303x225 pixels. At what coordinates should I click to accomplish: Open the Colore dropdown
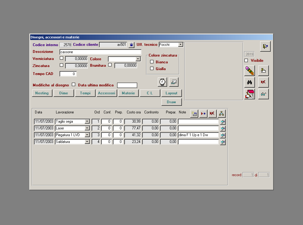click(138, 59)
